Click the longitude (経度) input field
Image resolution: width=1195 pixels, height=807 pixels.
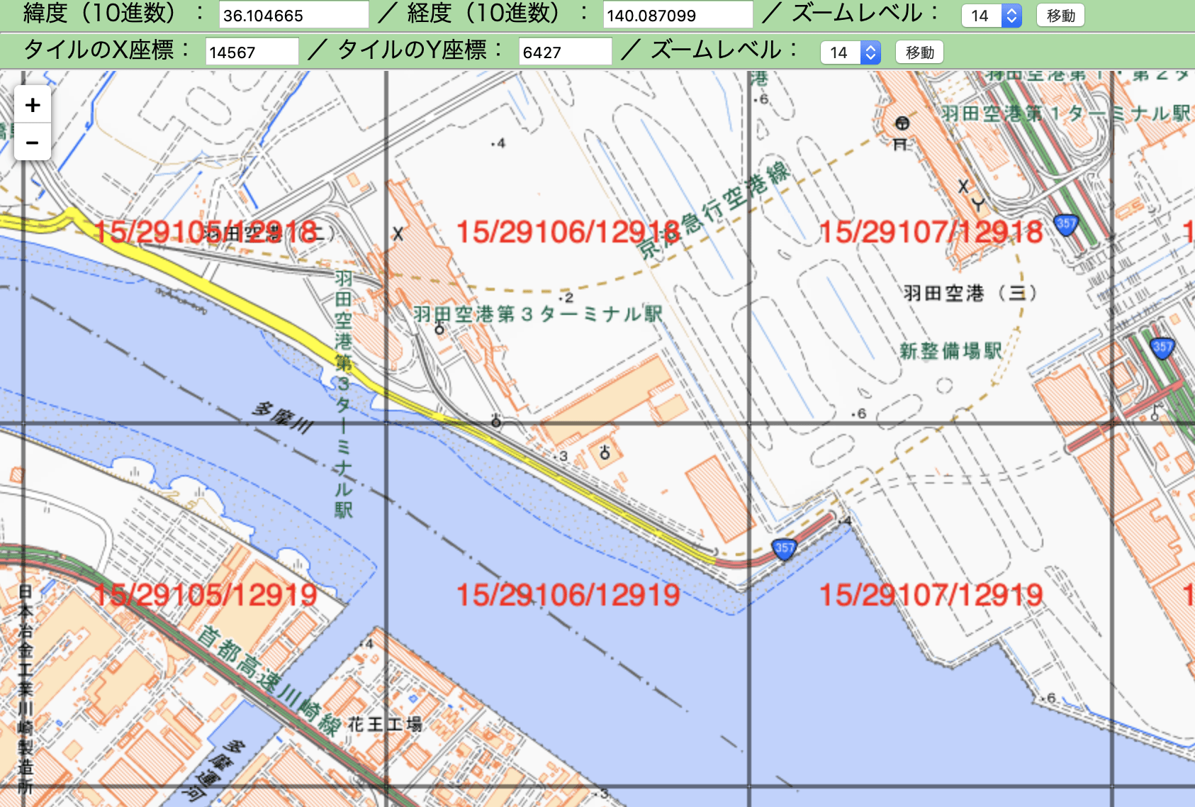678,15
